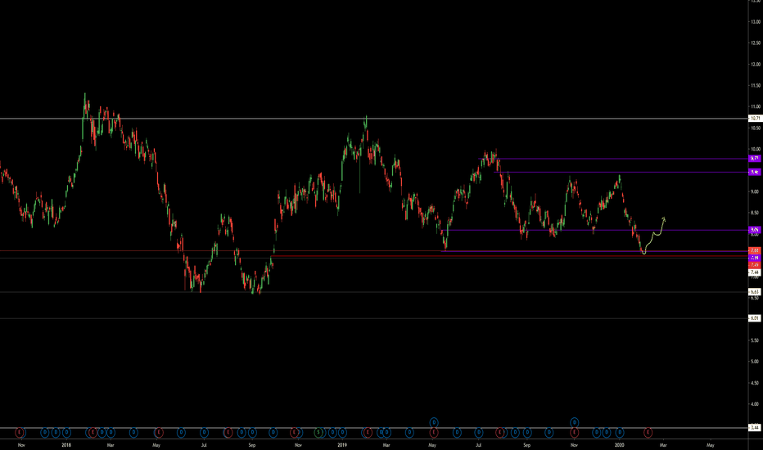
Task: Click the 4.00 price axis value
Action: click(755, 404)
